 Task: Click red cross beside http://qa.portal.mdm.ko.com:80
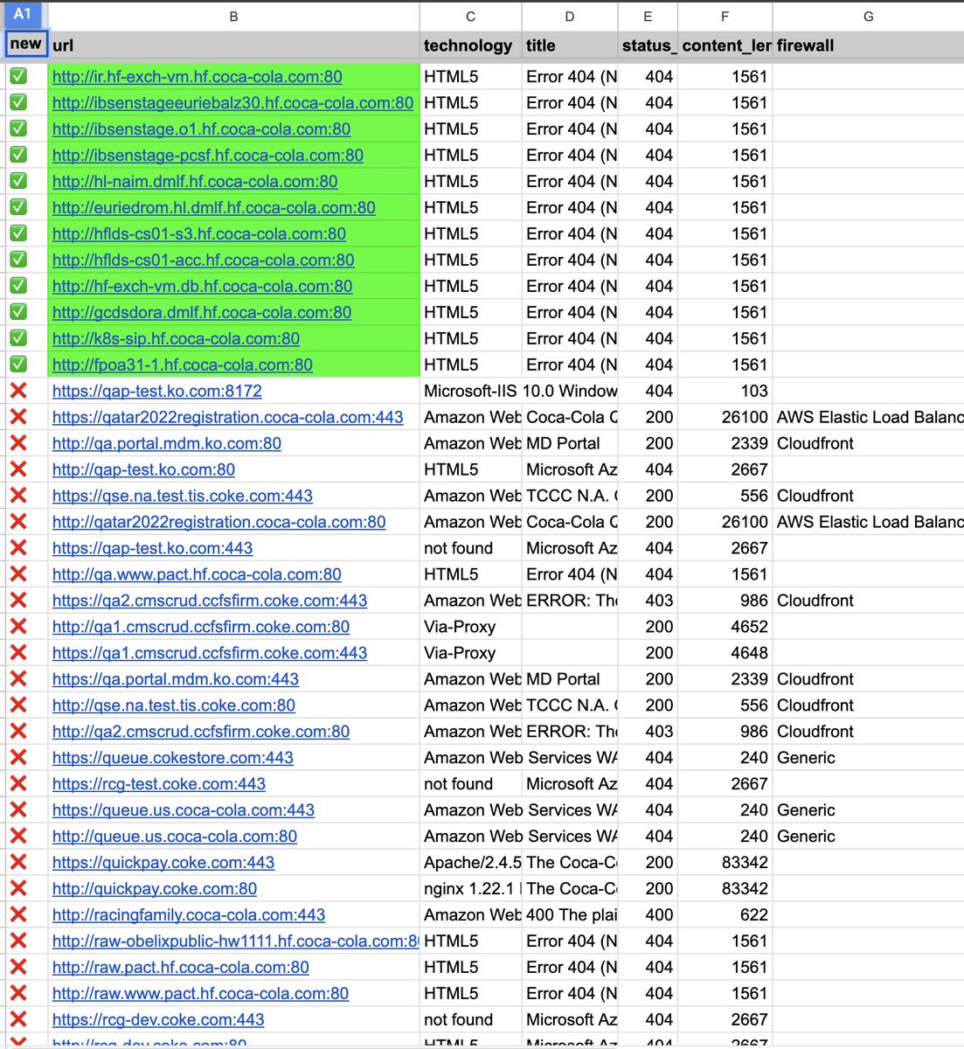coord(17,443)
